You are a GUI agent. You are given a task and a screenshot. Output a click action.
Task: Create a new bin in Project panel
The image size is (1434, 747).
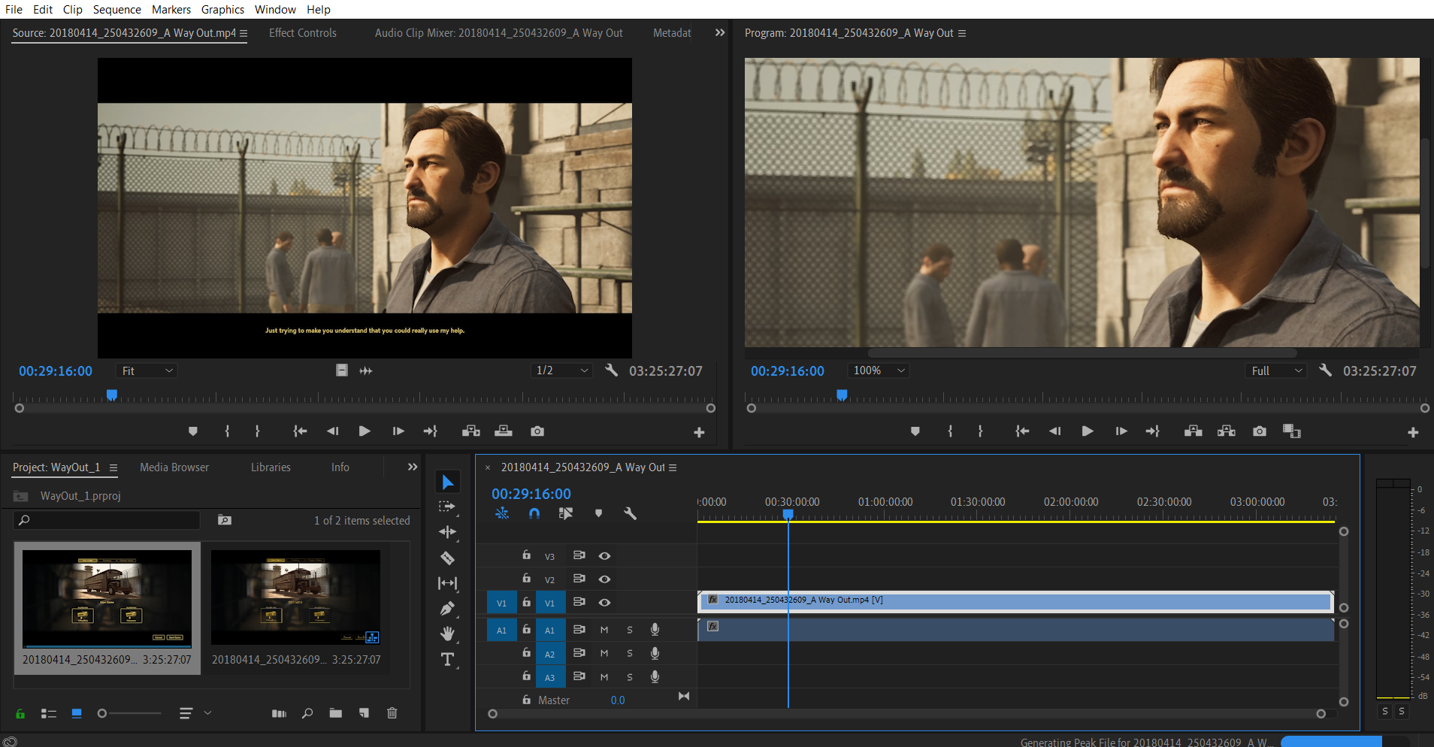[336, 713]
